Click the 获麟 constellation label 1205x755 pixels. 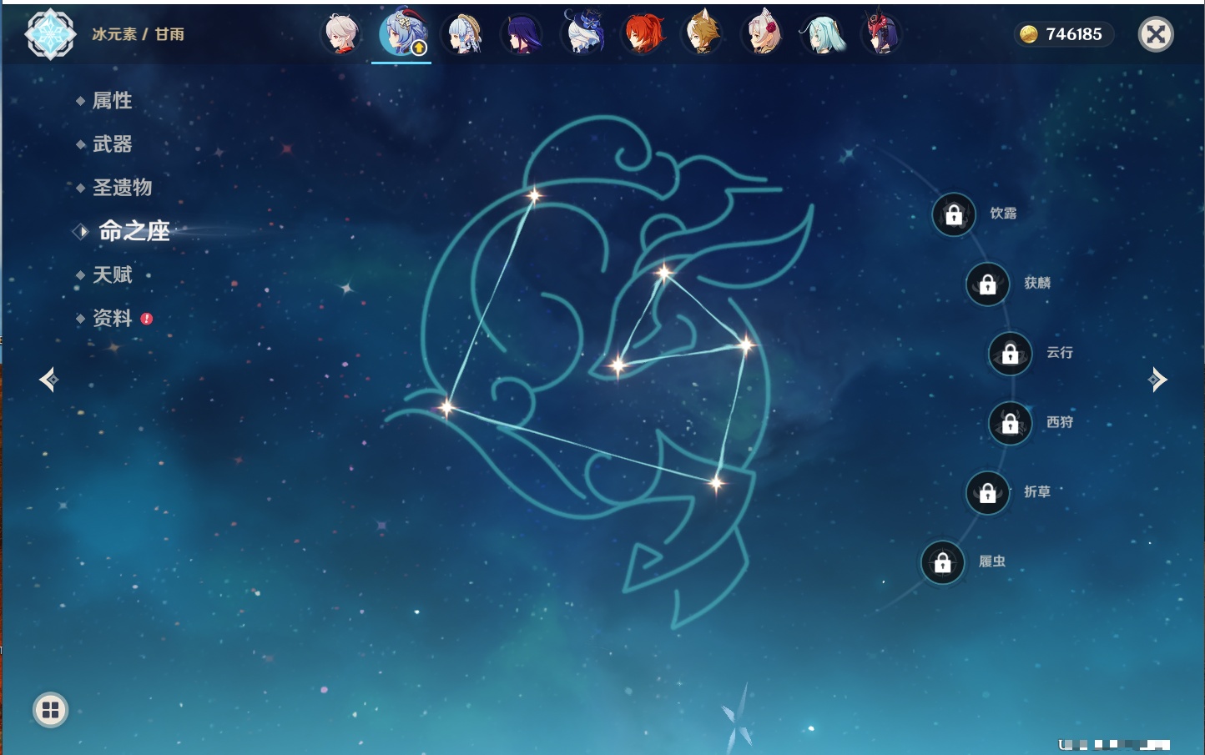point(1037,283)
